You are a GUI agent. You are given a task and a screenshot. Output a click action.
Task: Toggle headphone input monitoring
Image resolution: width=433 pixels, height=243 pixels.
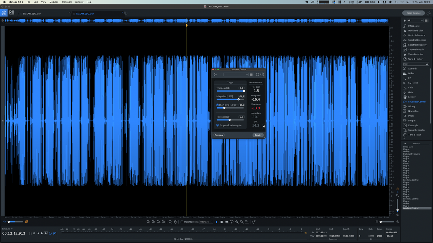coord(30,233)
